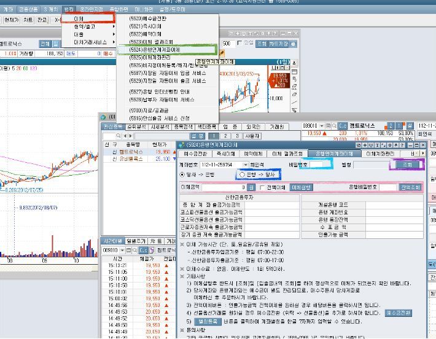Switch to the 예약이체 tab in transfer window
The width and height of the screenshot is (436, 339).
[253, 154]
